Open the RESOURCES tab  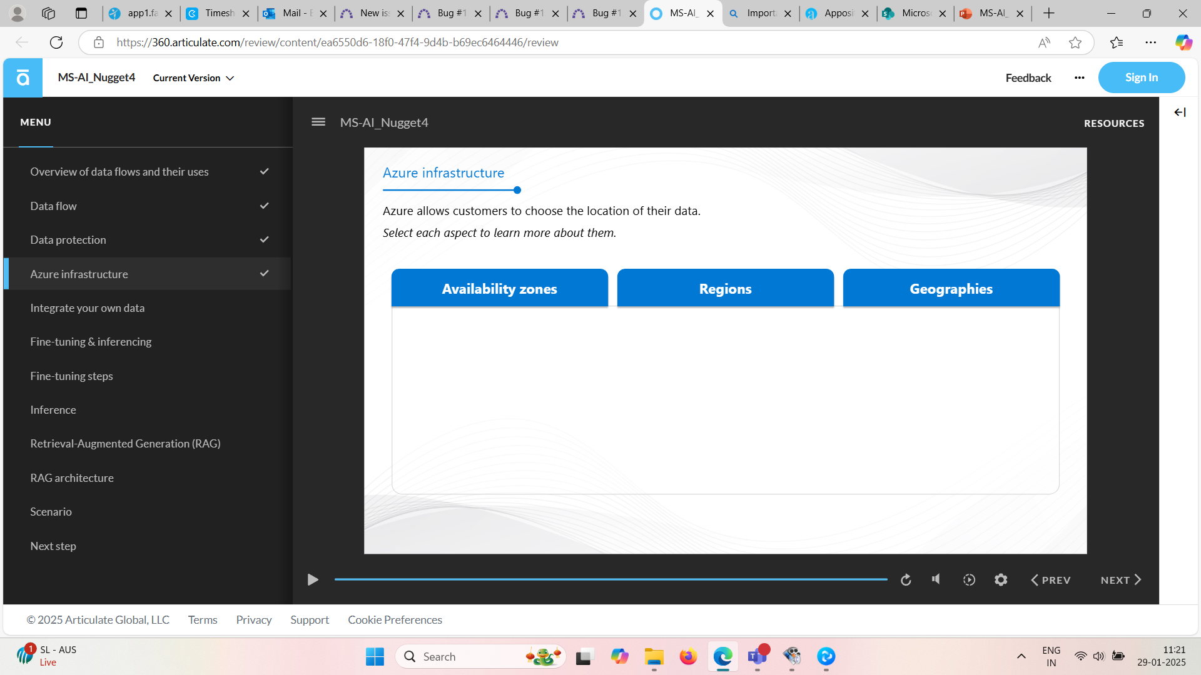tap(1114, 123)
